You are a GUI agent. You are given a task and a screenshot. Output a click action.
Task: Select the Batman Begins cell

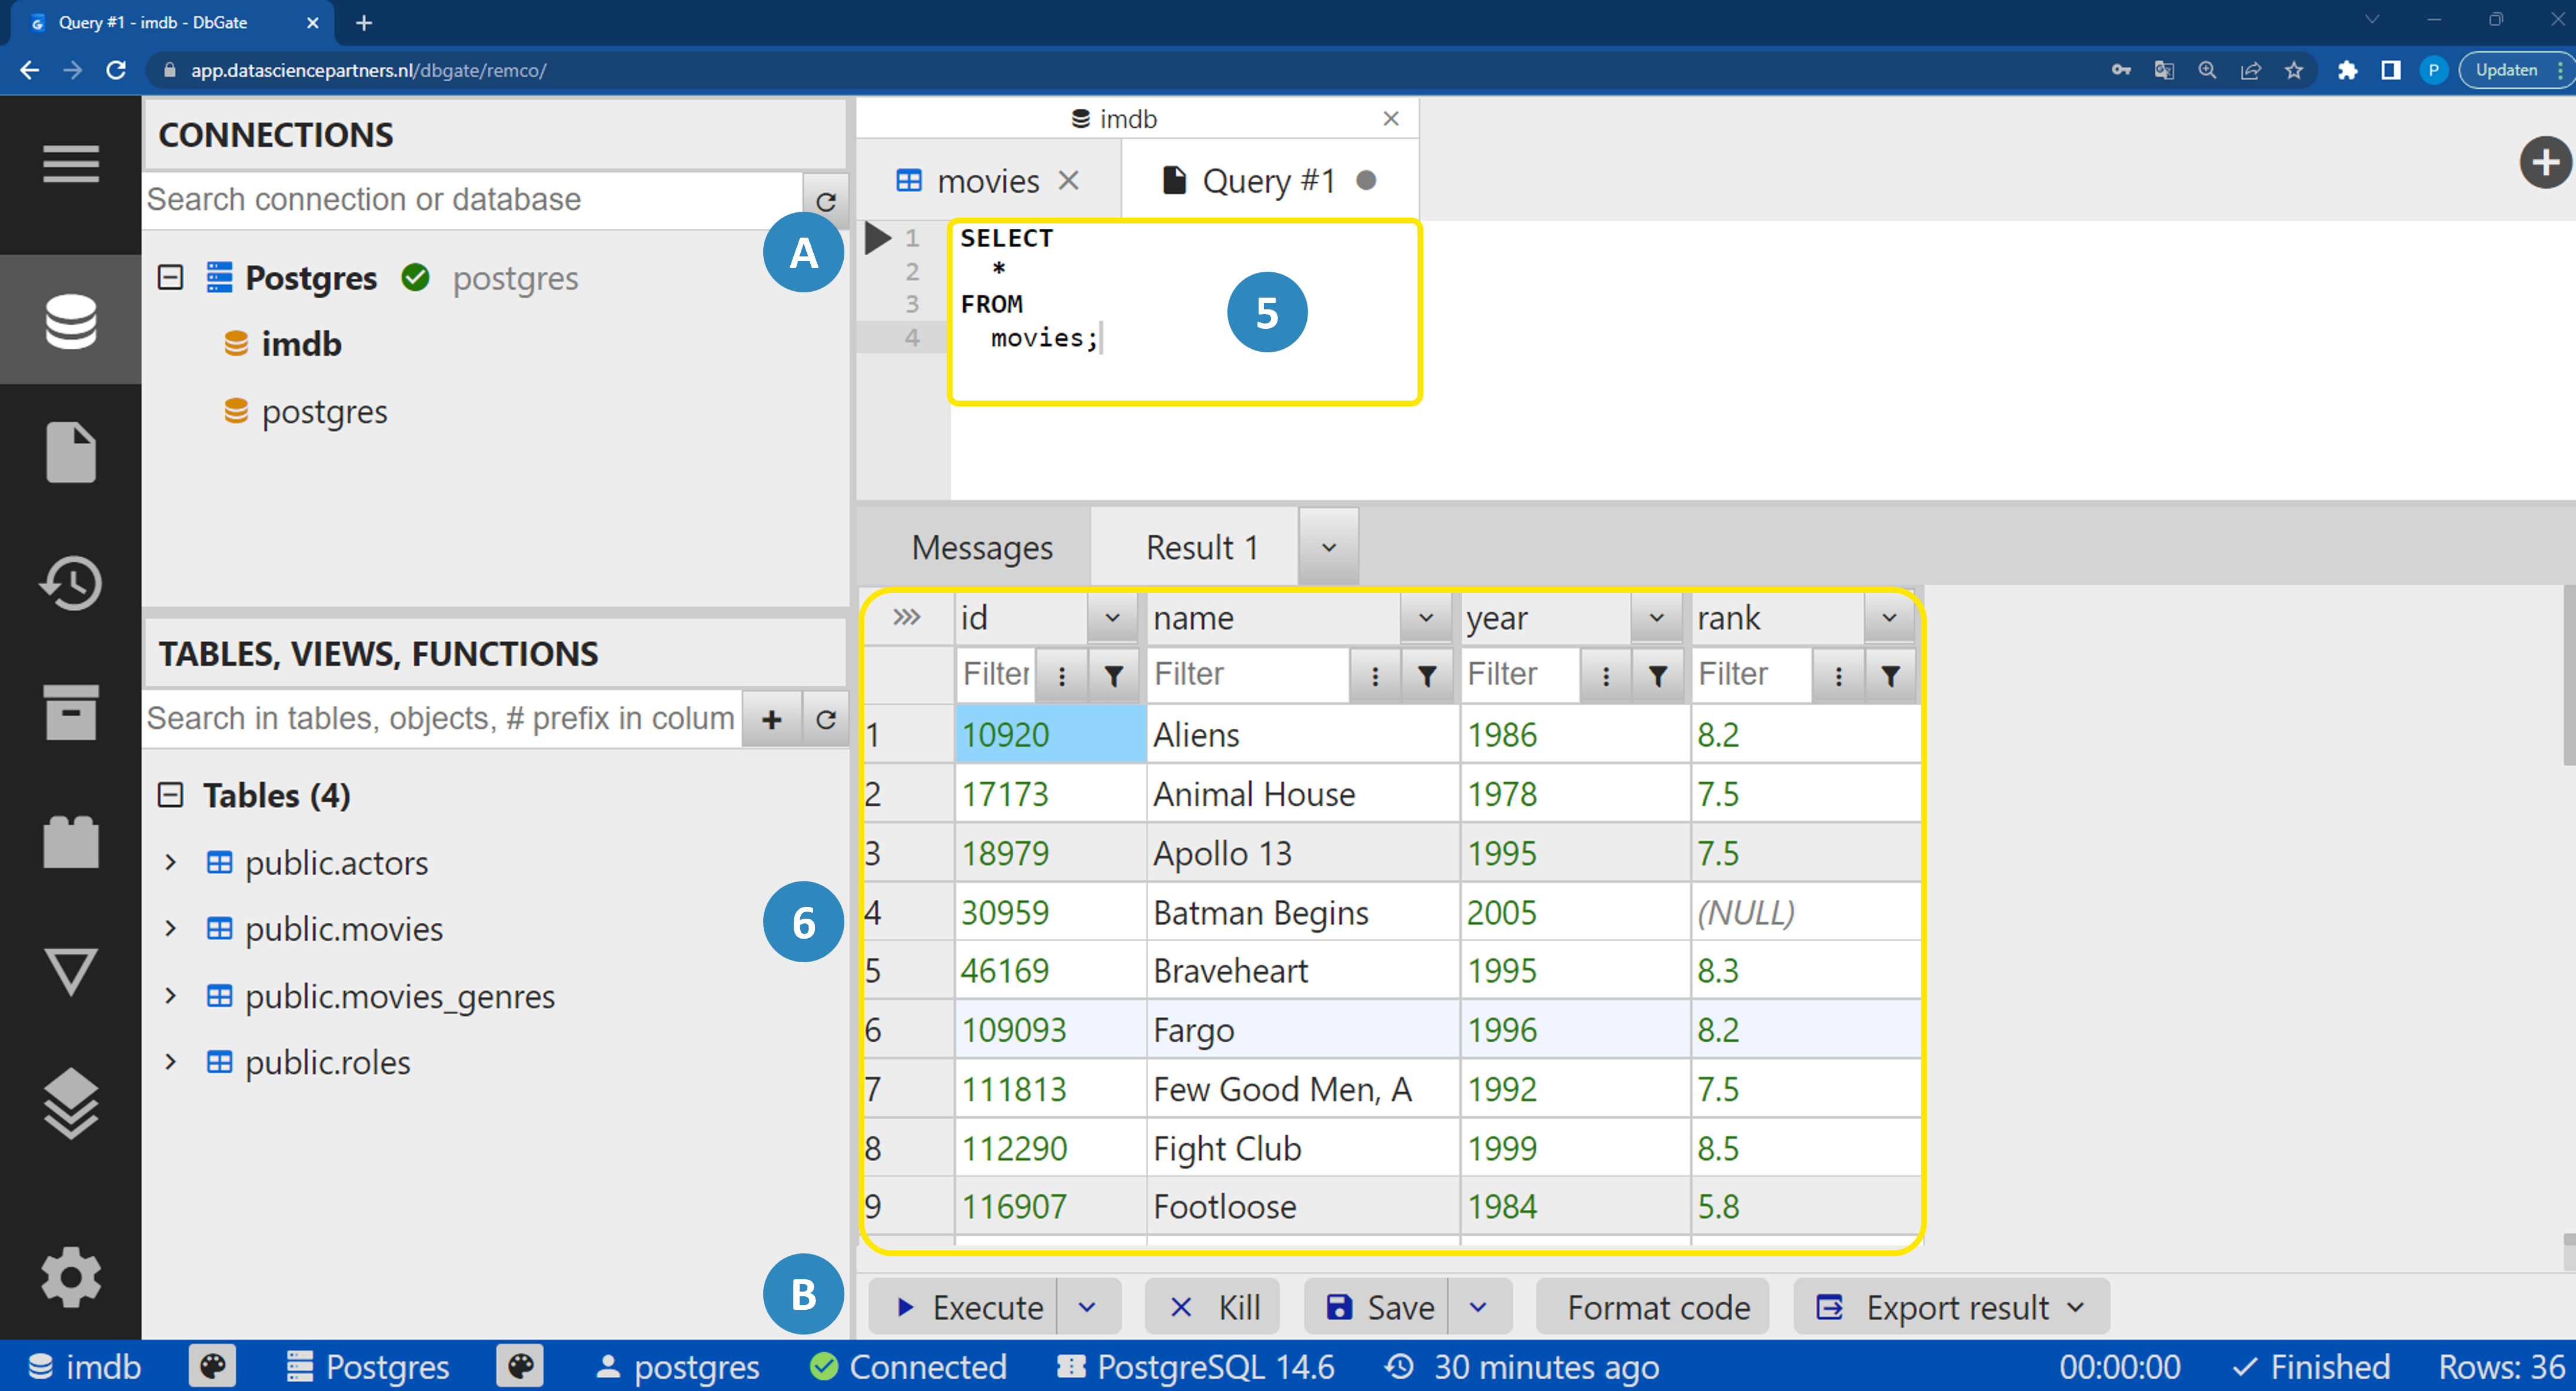tap(1302, 911)
